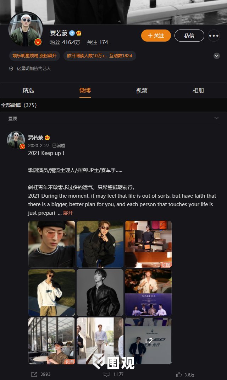
Task: Click the male gender icon beside username
Action: pos(72,33)
